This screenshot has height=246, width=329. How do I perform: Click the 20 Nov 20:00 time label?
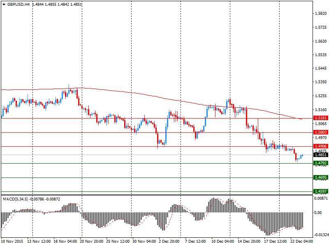coord(91,241)
